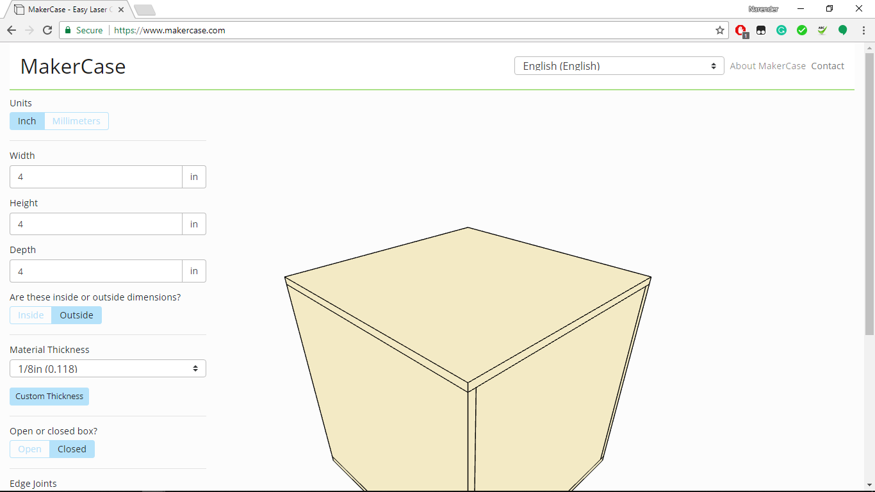
Task: Click the 'Material Thickness' label
Action: point(49,350)
